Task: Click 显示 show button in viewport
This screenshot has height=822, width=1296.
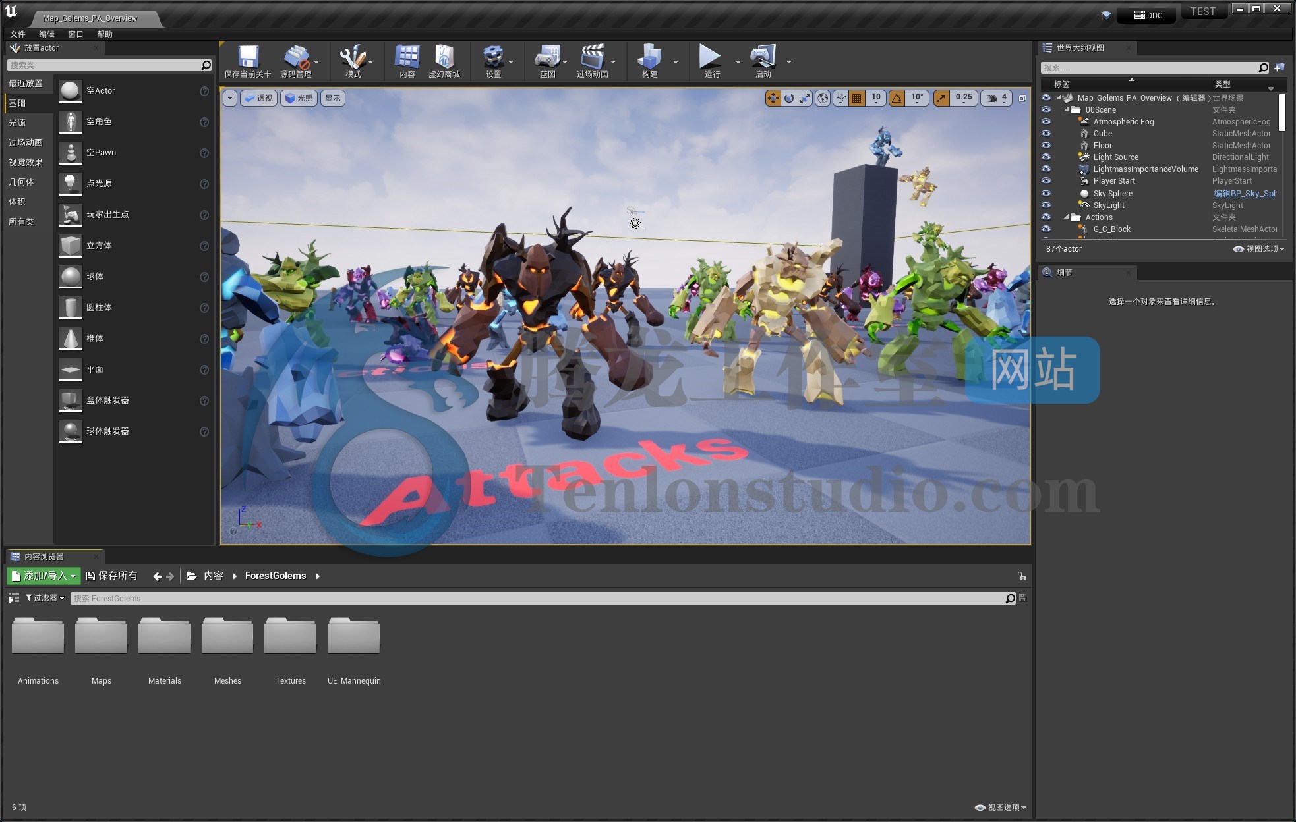Action: pyautogui.click(x=333, y=98)
